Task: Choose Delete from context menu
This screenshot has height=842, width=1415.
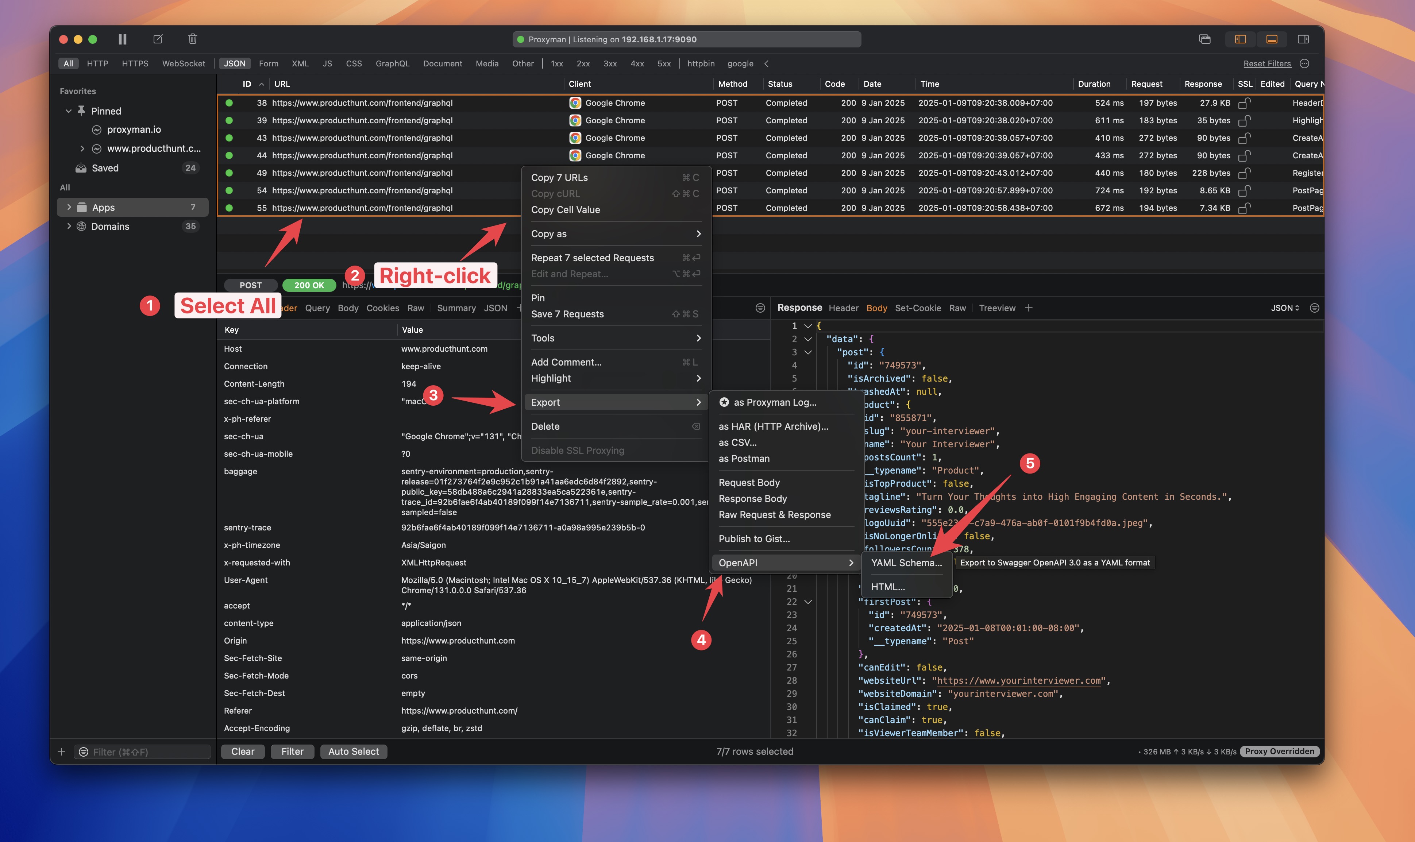Action: pyautogui.click(x=616, y=426)
